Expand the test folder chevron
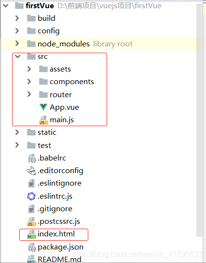Screen dimensions: 206x263 point(17,145)
